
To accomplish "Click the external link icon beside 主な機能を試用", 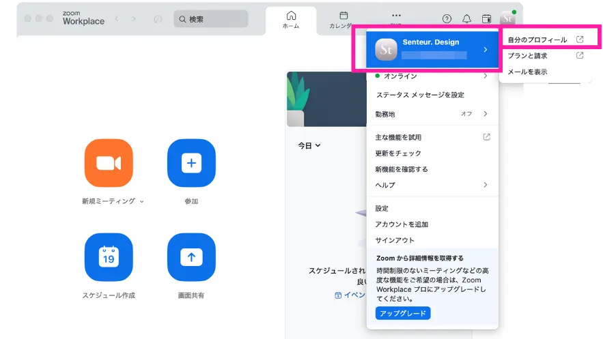I will click(486, 137).
